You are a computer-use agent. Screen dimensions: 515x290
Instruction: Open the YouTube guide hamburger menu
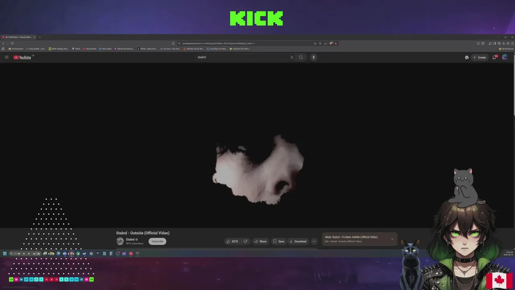[x=6, y=58]
